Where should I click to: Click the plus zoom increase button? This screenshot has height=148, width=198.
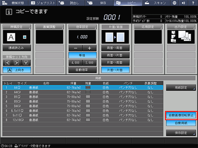(x=90, y=48)
